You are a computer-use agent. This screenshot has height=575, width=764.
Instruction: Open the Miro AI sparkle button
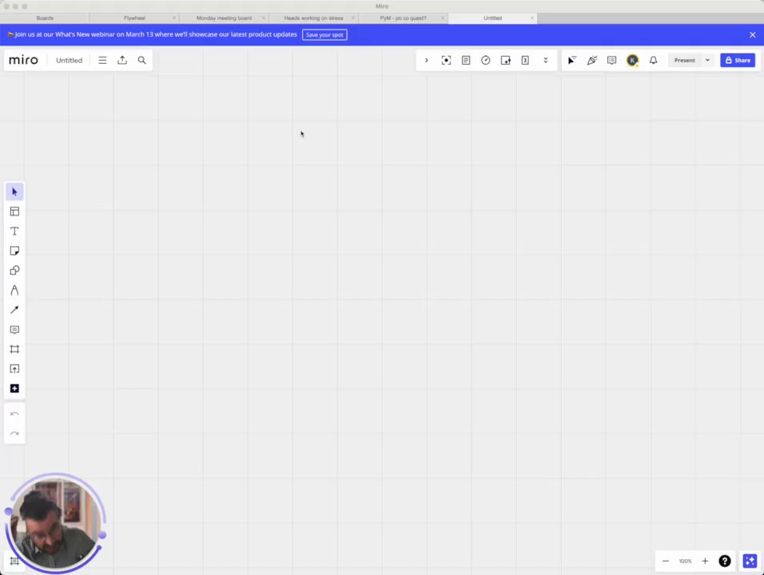(750, 561)
